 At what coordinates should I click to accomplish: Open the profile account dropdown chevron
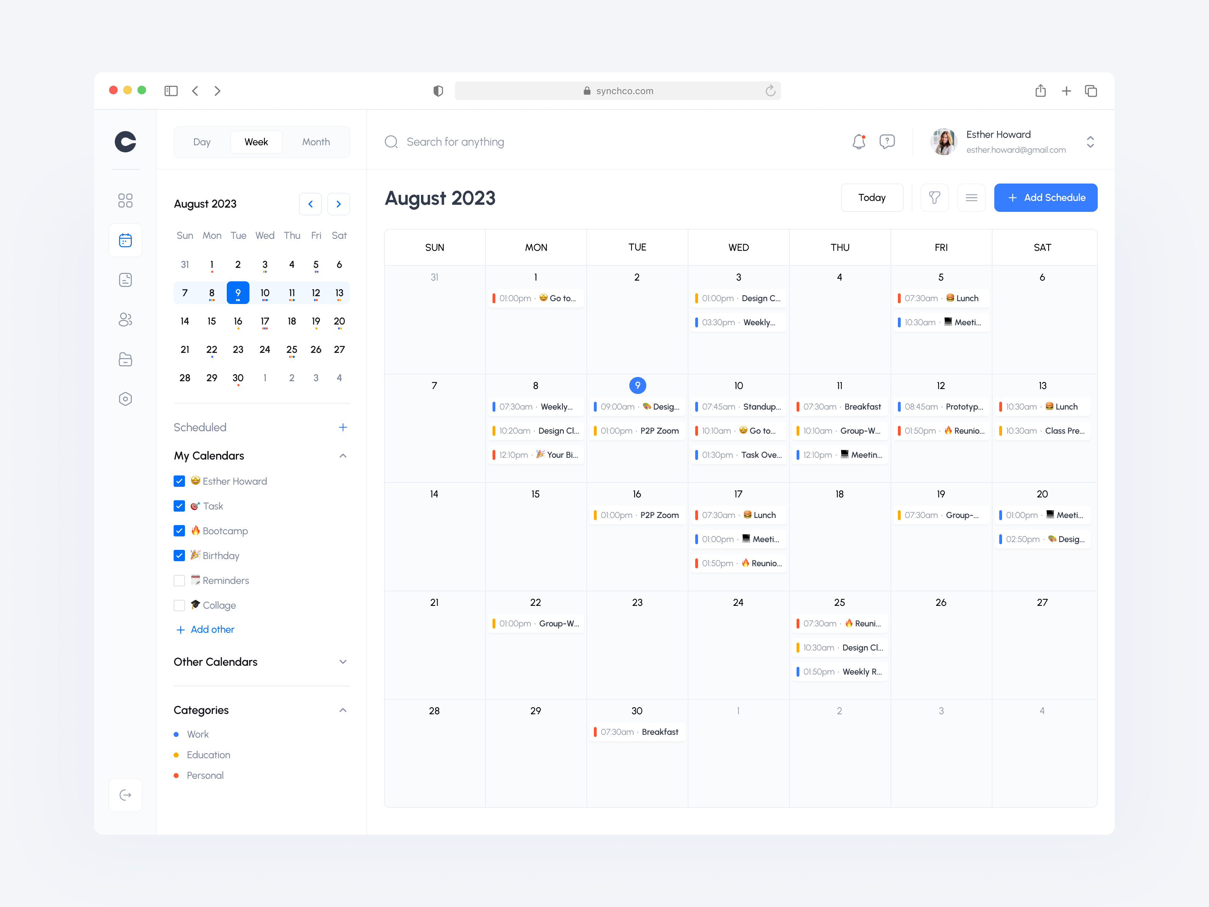1090,141
